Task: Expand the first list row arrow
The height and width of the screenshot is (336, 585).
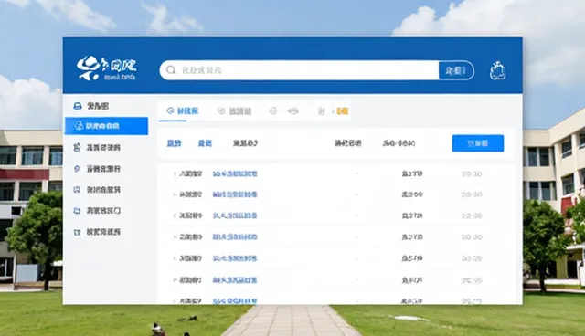Action: coord(175,173)
